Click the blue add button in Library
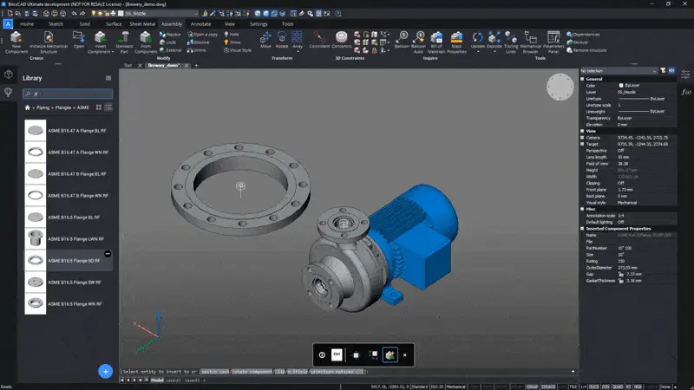Viewport: 694px width, 390px height. click(x=105, y=371)
